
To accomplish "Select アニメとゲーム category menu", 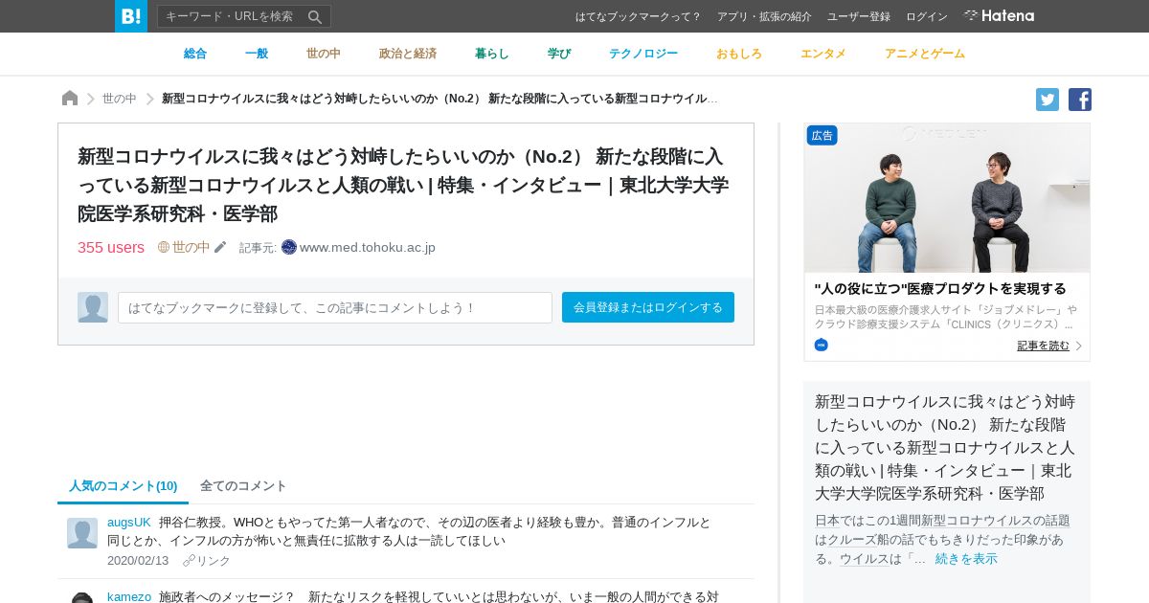I will (x=925, y=54).
